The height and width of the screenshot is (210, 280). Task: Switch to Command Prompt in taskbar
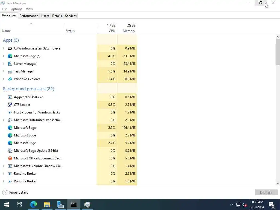click(x=74, y=205)
